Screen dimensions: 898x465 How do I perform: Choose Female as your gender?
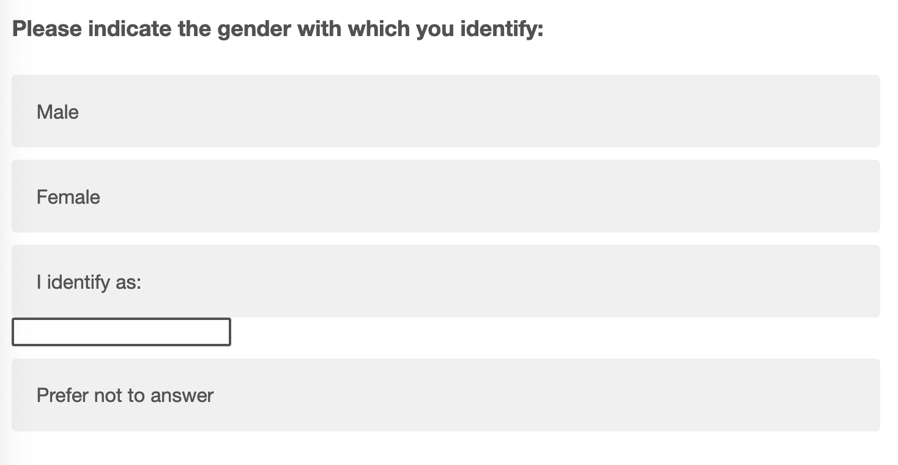point(445,196)
